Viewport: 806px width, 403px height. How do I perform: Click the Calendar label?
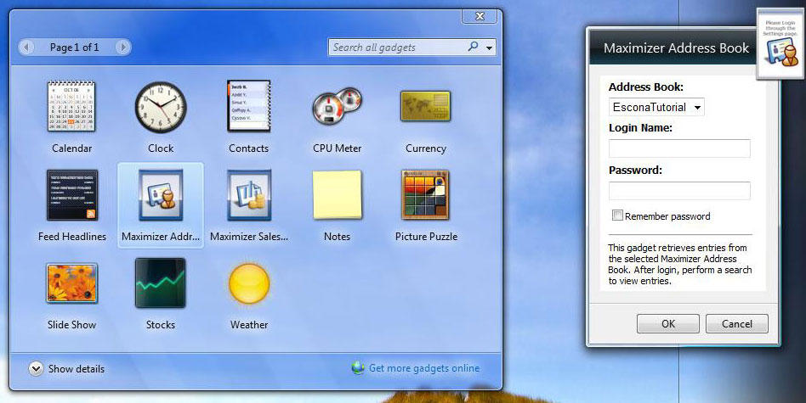tap(72, 148)
